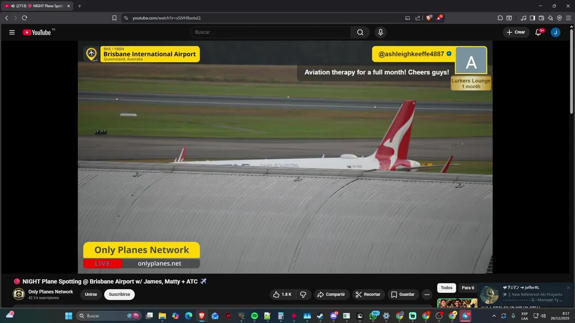The height and width of the screenshot is (323, 575).
Task: Click the Recortar clip button
Action: (x=368, y=294)
